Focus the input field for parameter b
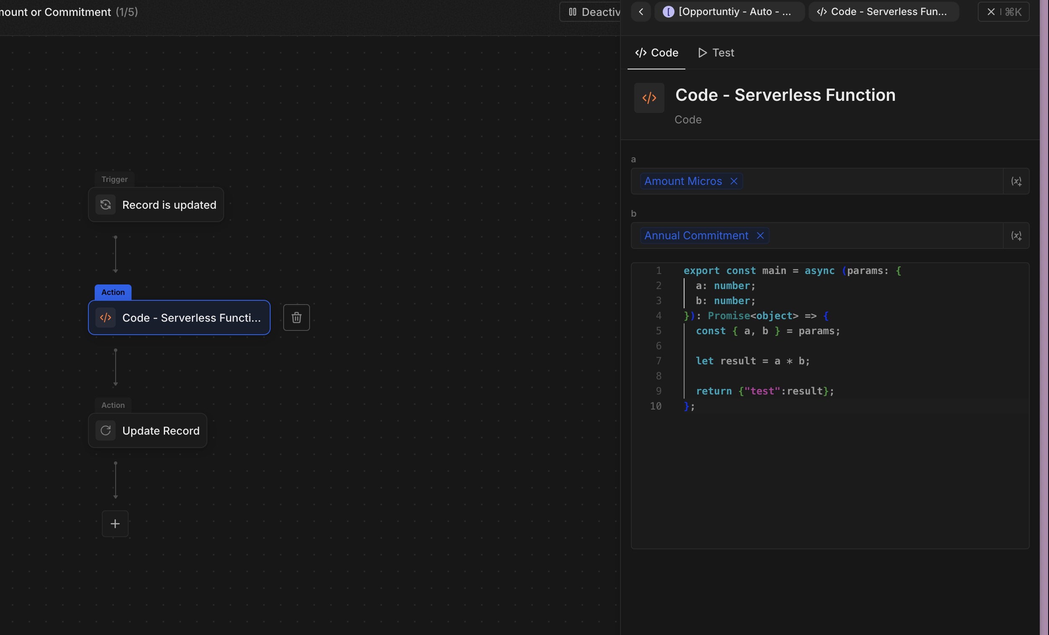 click(x=817, y=236)
